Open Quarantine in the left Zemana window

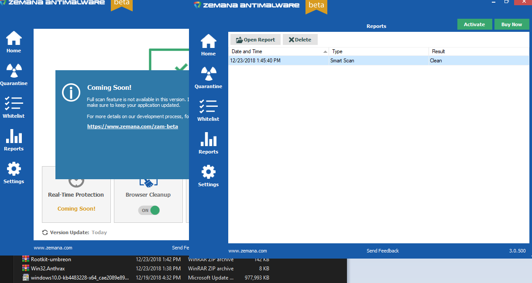click(14, 75)
